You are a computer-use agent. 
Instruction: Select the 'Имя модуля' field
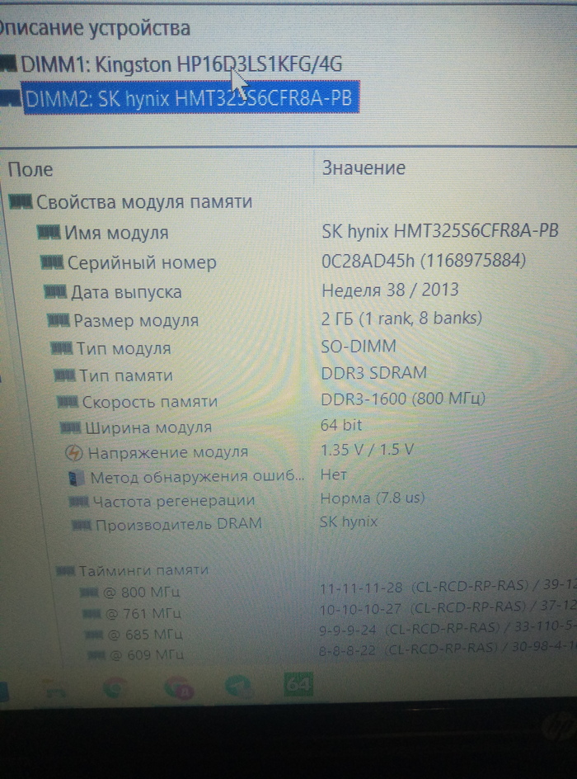click(116, 233)
